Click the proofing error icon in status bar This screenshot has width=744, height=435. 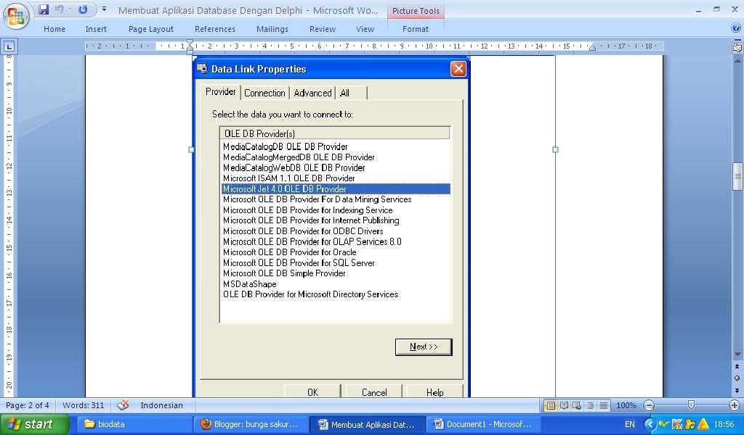[x=123, y=405]
